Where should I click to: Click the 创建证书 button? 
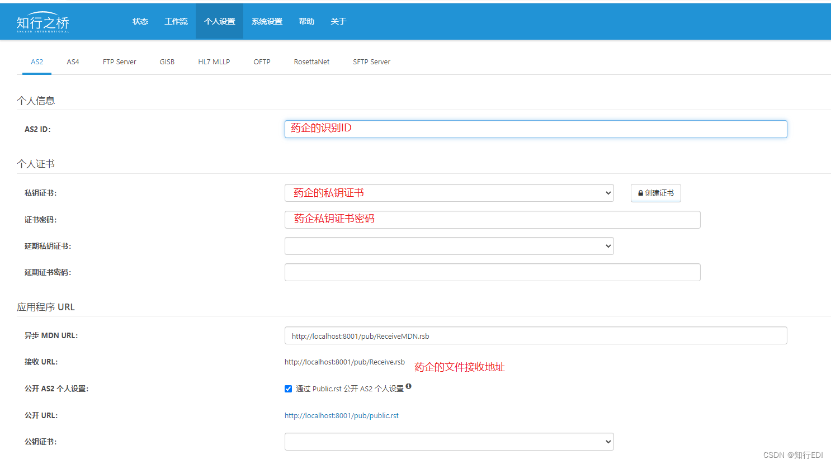pyautogui.click(x=655, y=193)
